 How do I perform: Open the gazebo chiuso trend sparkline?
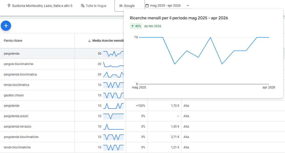click(113, 95)
